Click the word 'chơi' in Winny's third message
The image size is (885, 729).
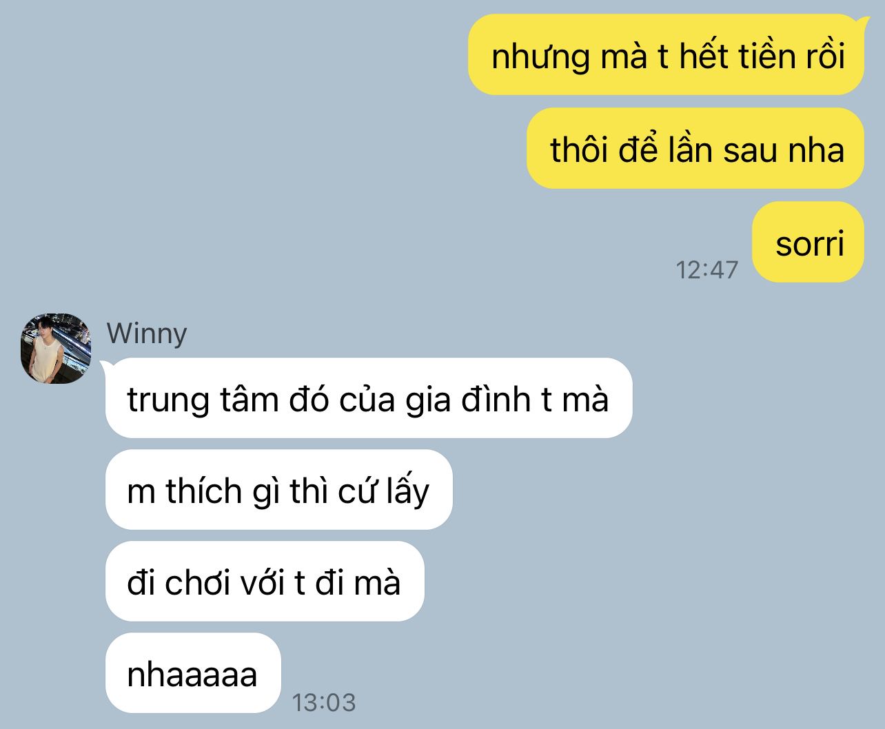pos(196,583)
